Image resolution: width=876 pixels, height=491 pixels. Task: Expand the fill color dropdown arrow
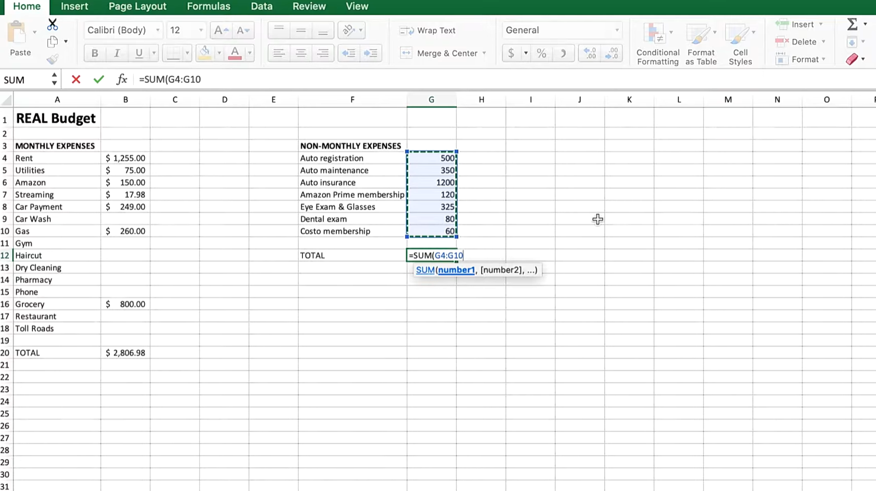pos(219,53)
